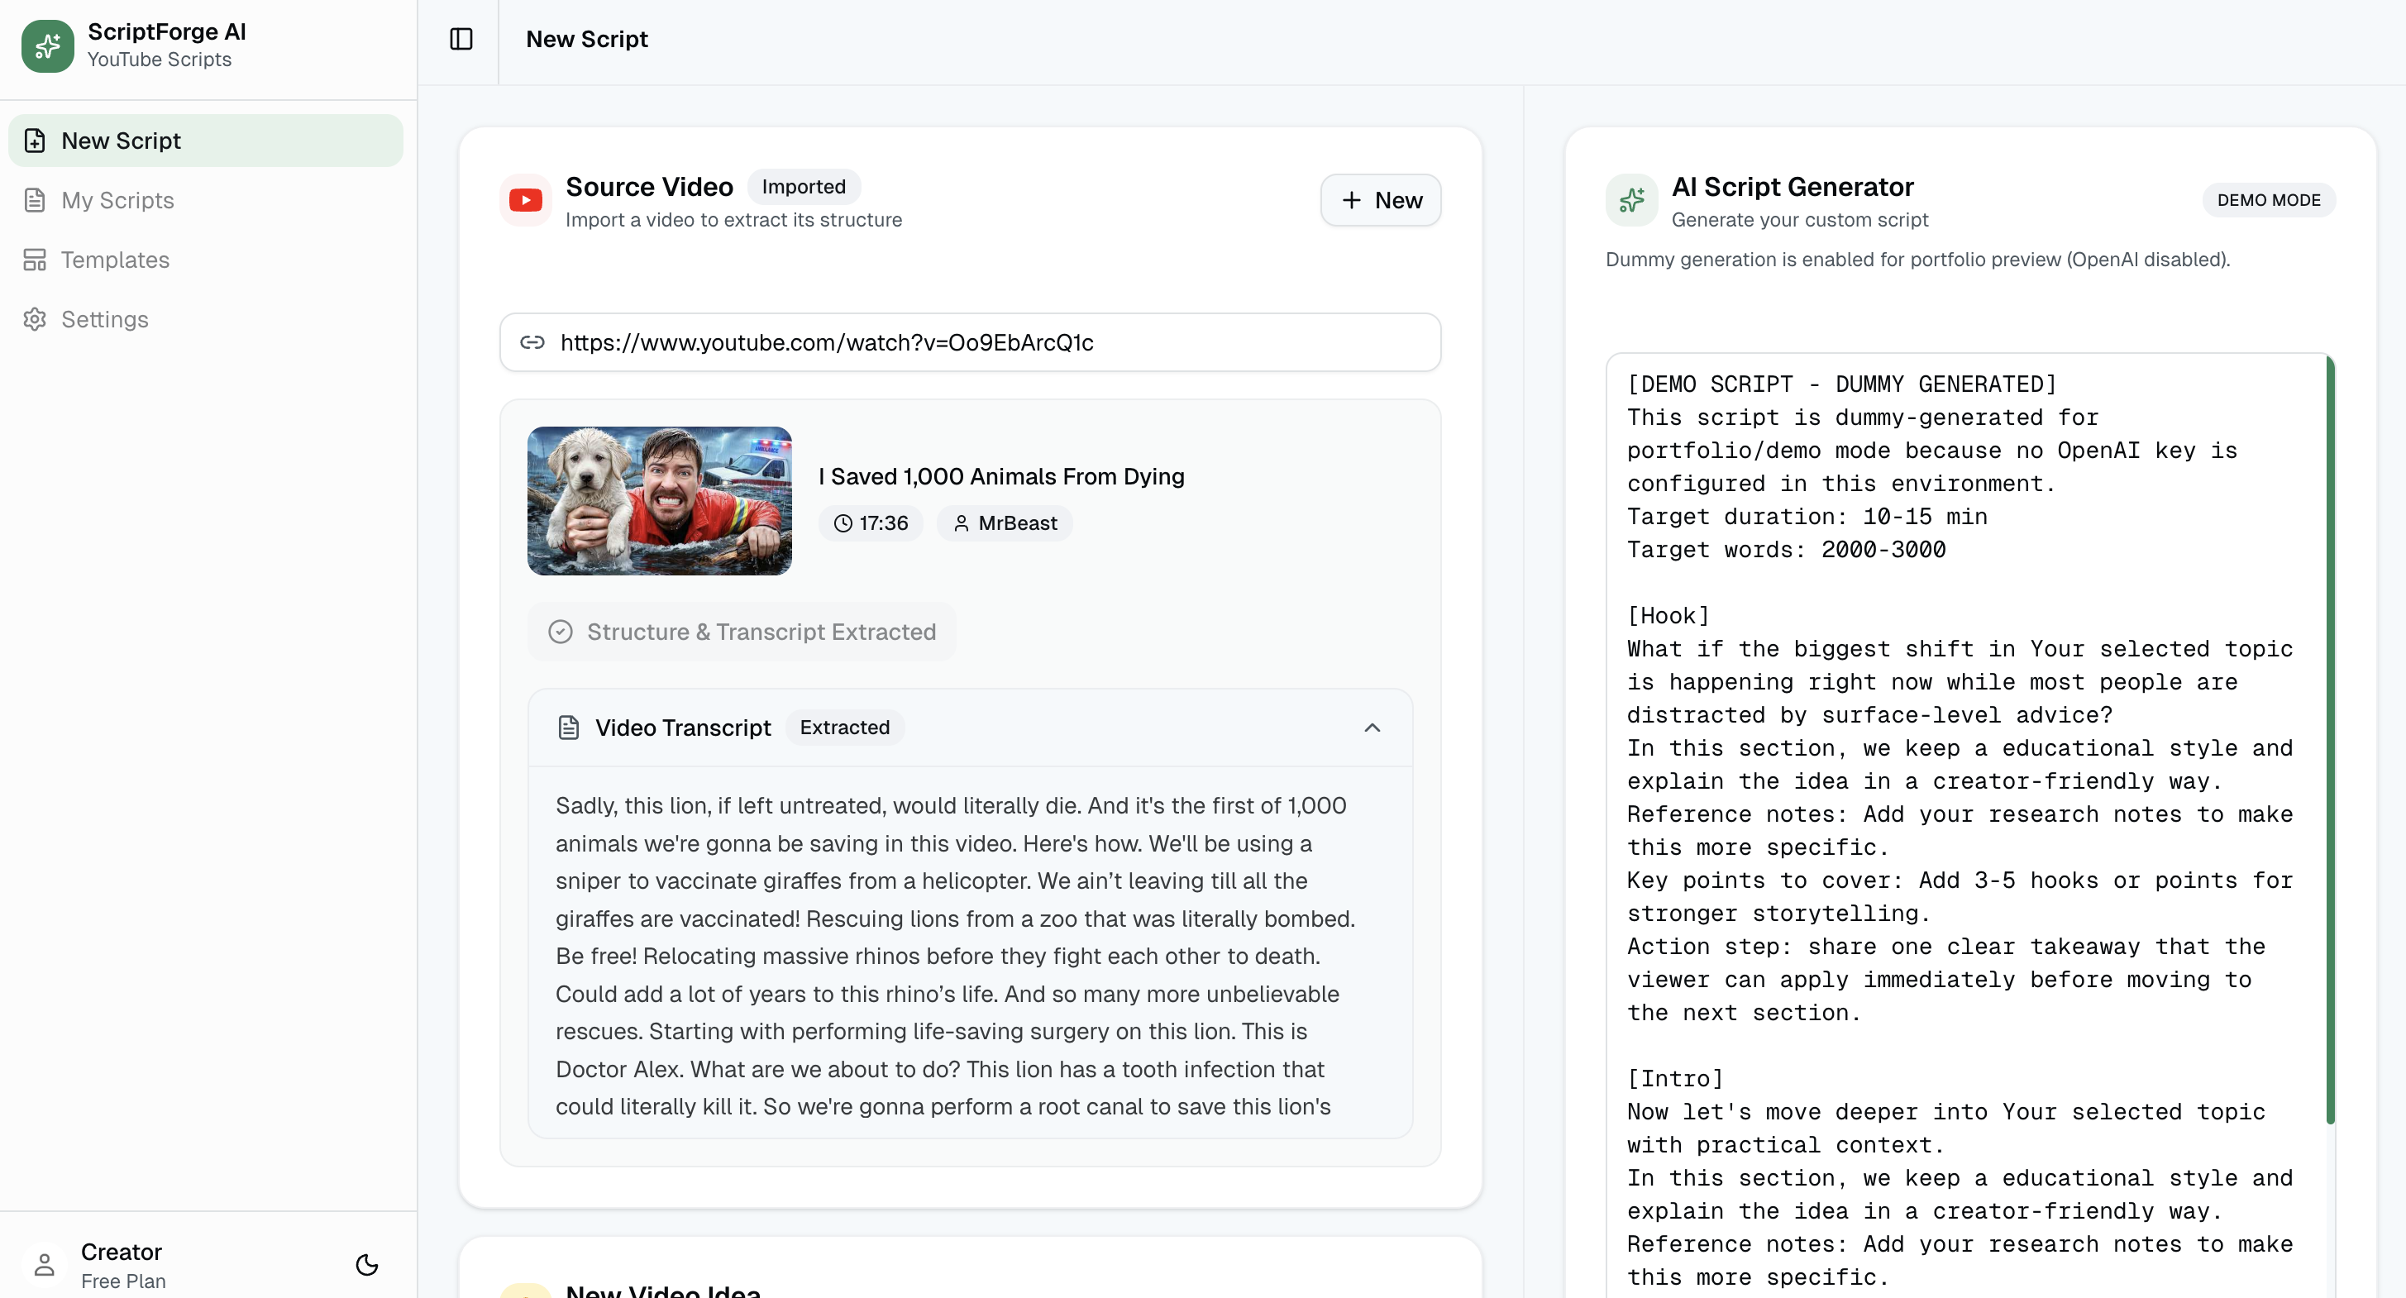Click the [Intro] section heading in script
This screenshot has width=2406, height=1298.
coord(1676,1079)
